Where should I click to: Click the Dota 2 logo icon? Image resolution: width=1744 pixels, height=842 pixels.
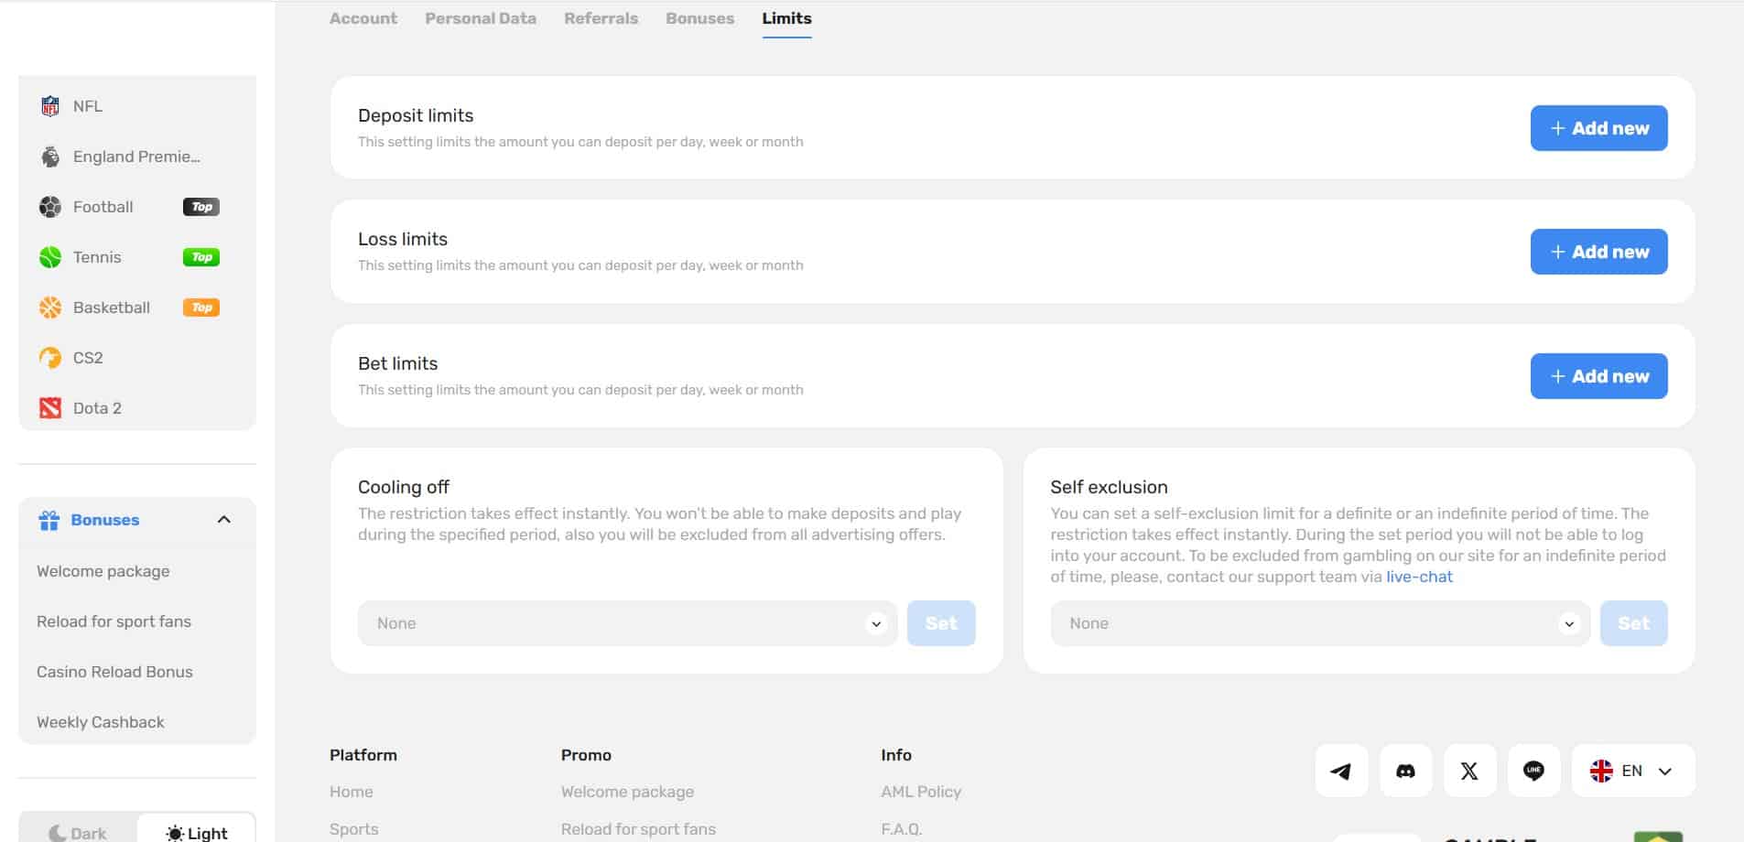click(50, 408)
